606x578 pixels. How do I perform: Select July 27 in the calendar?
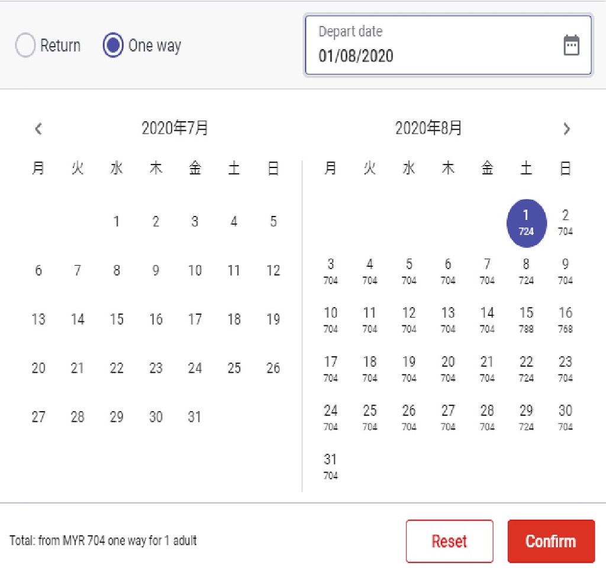click(38, 417)
